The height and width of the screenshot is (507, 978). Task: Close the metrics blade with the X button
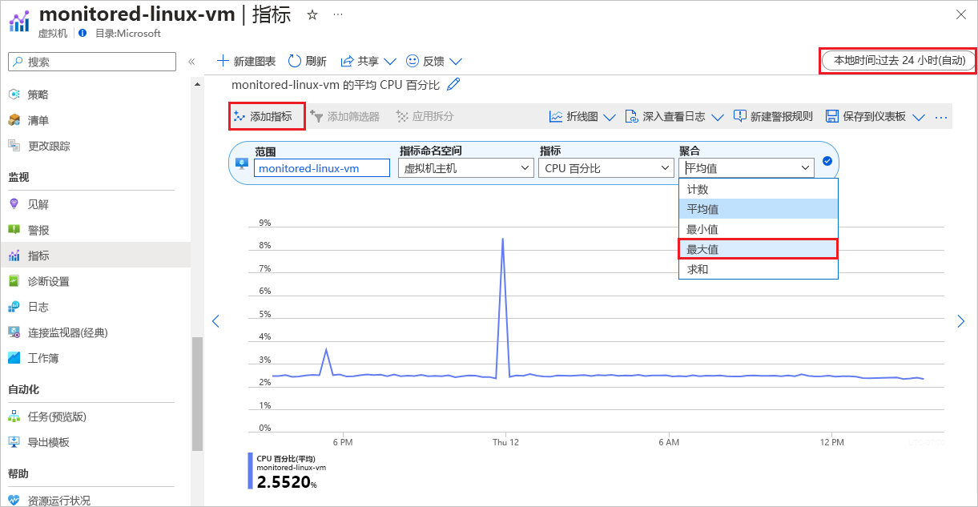[961, 14]
